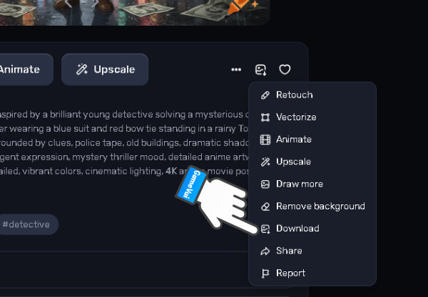Screen dimensions: 428x297
Task: Click the film strip icon beside Animate
Action: click(265, 140)
